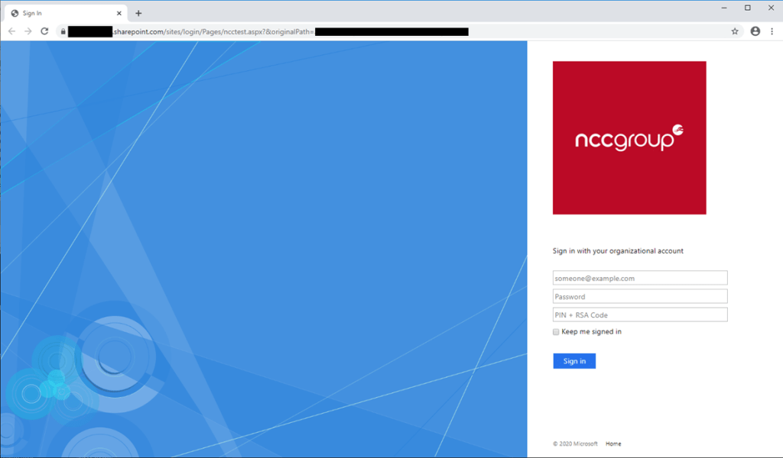
Task: Focus the Password input field
Action: pos(640,296)
